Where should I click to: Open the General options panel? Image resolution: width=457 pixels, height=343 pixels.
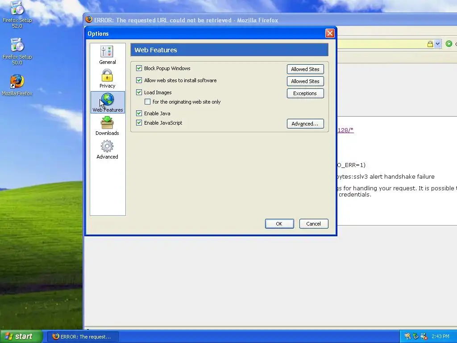pyautogui.click(x=107, y=55)
